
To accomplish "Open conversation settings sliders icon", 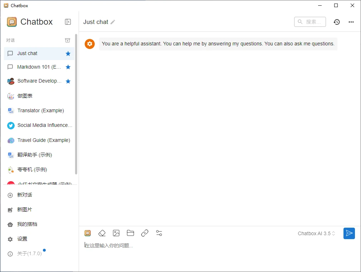I will (x=159, y=233).
